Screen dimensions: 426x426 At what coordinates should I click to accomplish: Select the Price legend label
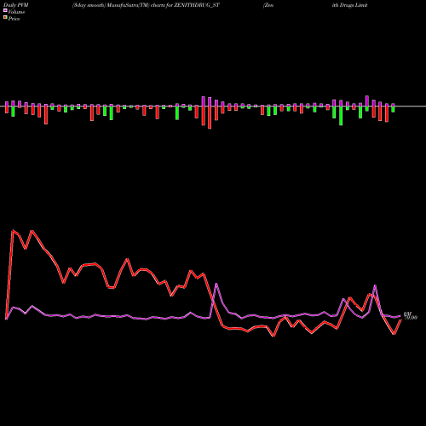[14, 19]
